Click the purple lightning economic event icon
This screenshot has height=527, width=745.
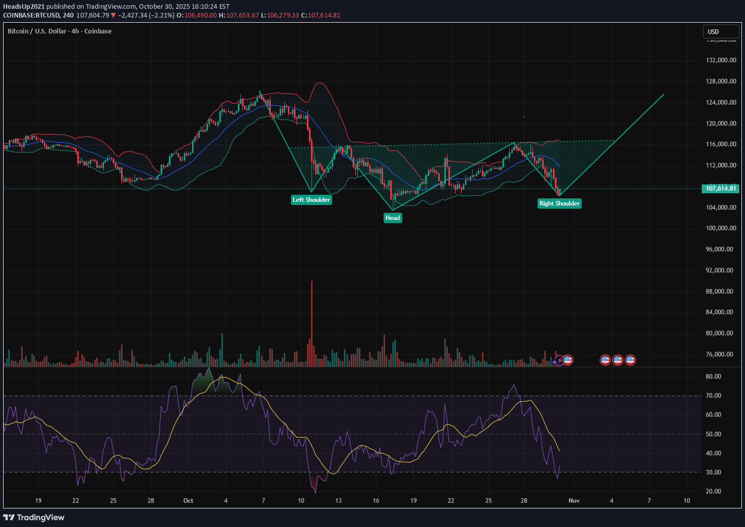coord(560,360)
